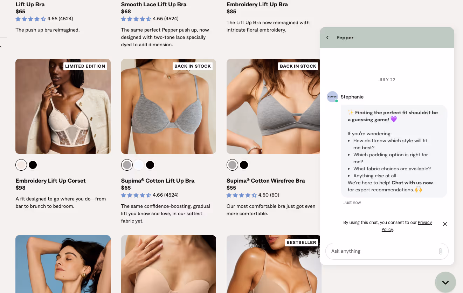Image resolution: width=463 pixels, height=293 pixels.
Task: Select black swatch for Embroidery Lift Up Corset
Action: pos(33,165)
